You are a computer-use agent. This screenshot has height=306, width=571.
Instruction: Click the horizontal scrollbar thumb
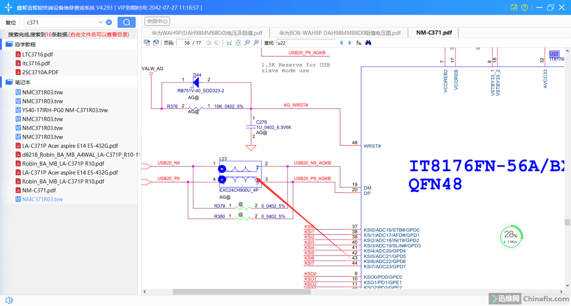coord(242,292)
